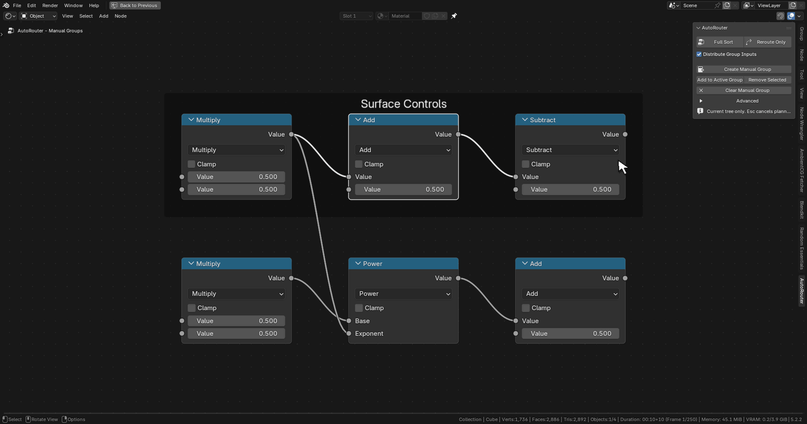Viewport: 807px width, 424px height.
Task: Click the New Scene duplicate icon
Action: click(727, 5)
